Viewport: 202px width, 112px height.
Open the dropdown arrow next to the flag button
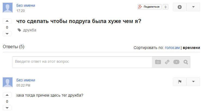(193, 81)
